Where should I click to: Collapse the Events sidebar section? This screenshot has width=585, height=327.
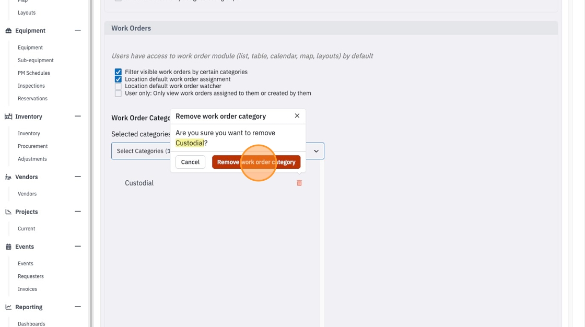point(78,247)
